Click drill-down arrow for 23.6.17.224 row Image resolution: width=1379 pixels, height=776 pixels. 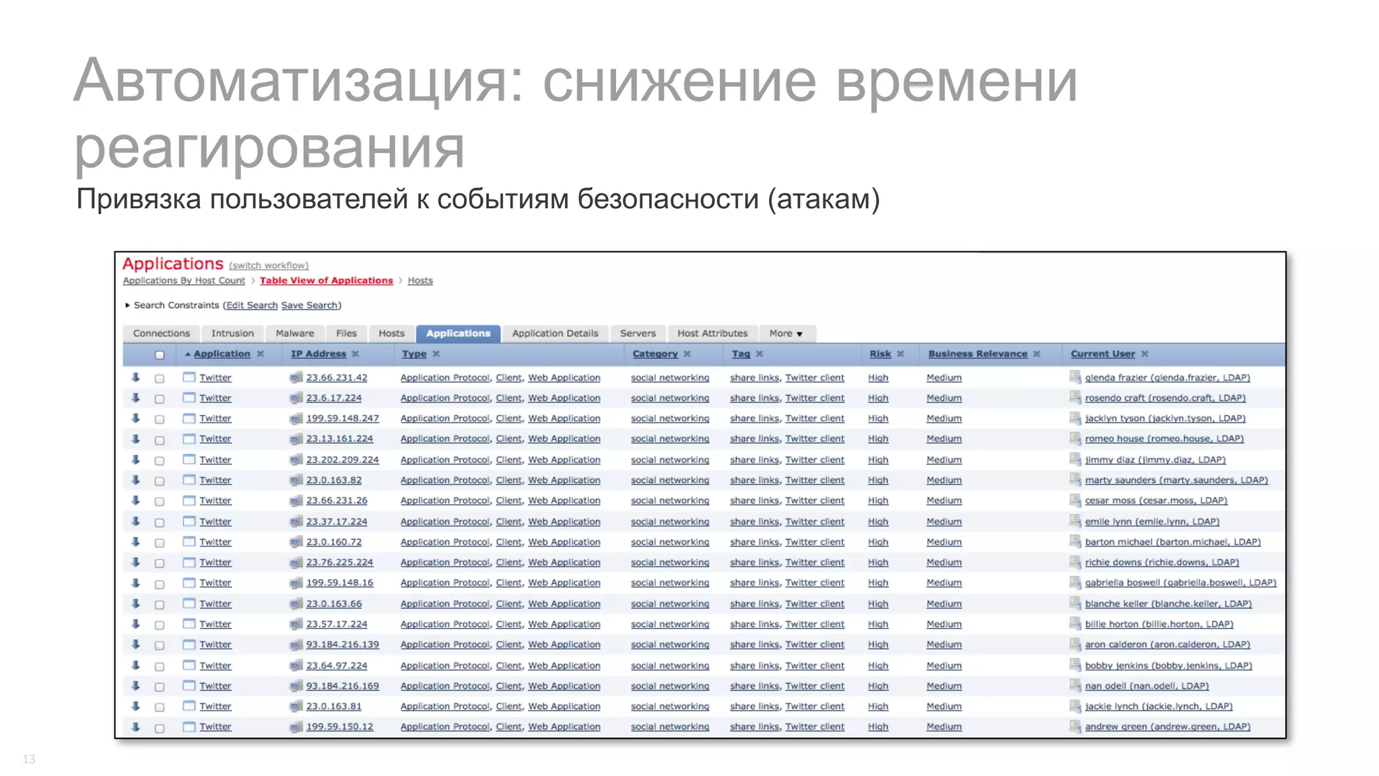point(135,397)
